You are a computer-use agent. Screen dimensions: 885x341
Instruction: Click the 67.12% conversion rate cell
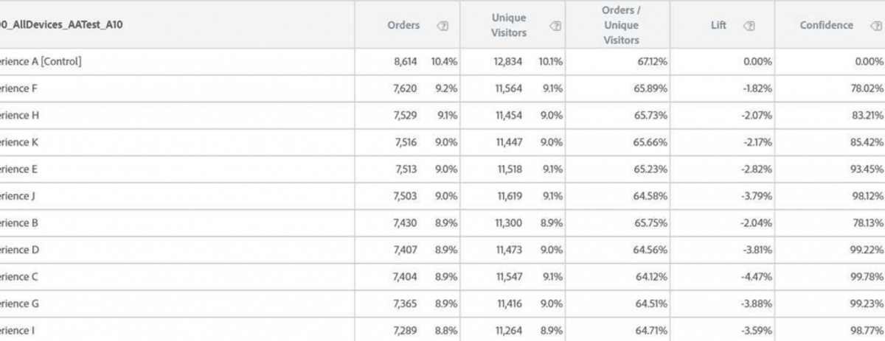point(653,62)
